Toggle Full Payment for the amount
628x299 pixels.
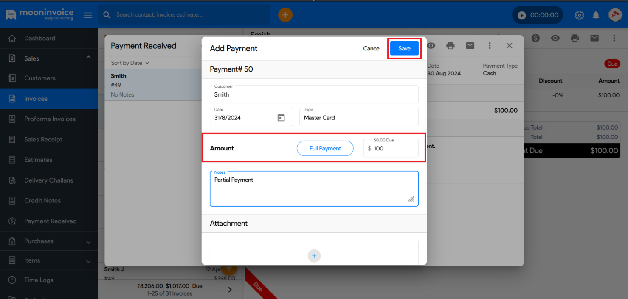(x=325, y=148)
